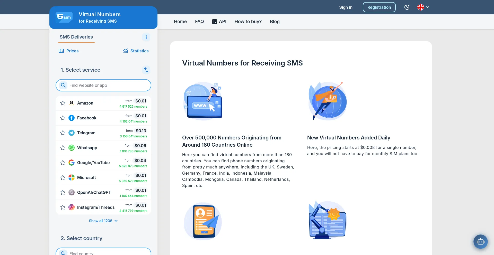Favorite Google/YouTube with its star
The image size is (494, 255).
[63, 163]
